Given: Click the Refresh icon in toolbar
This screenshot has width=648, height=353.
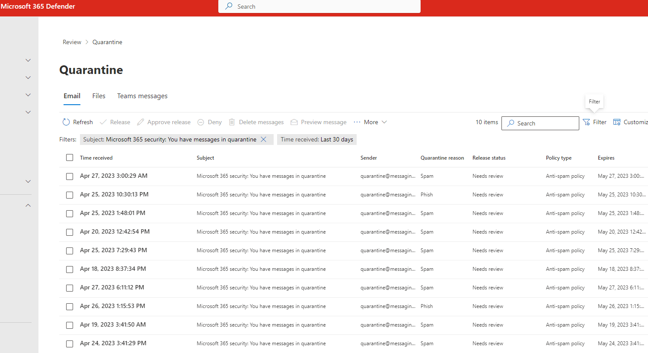Looking at the screenshot, I should [66, 122].
